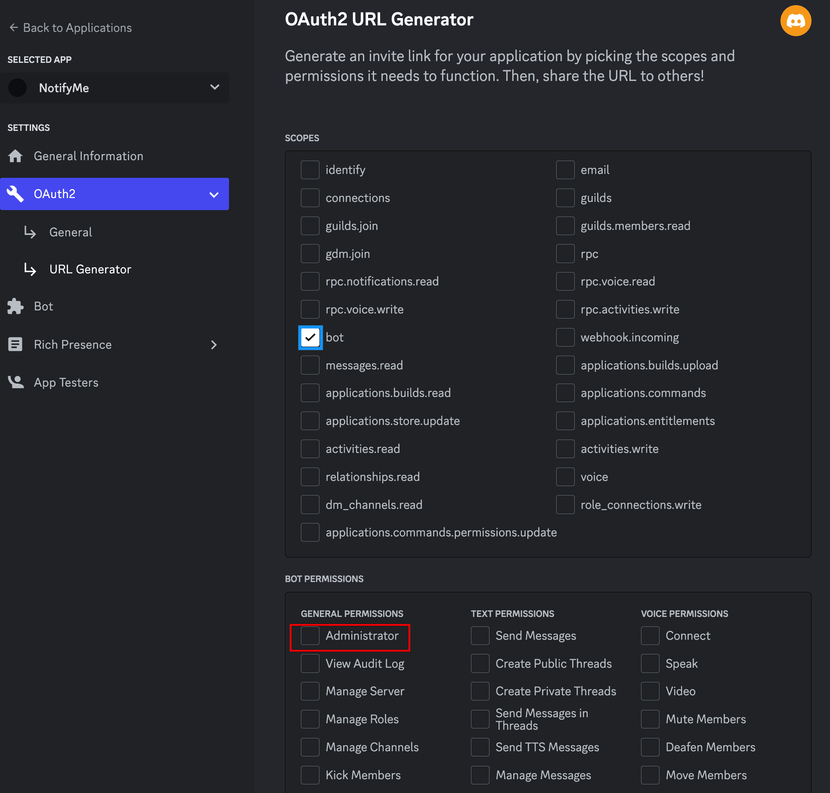Viewport: 830px width, 793px height.
Task: Check the Connect voice permission
Action: (x=650, y=636)
